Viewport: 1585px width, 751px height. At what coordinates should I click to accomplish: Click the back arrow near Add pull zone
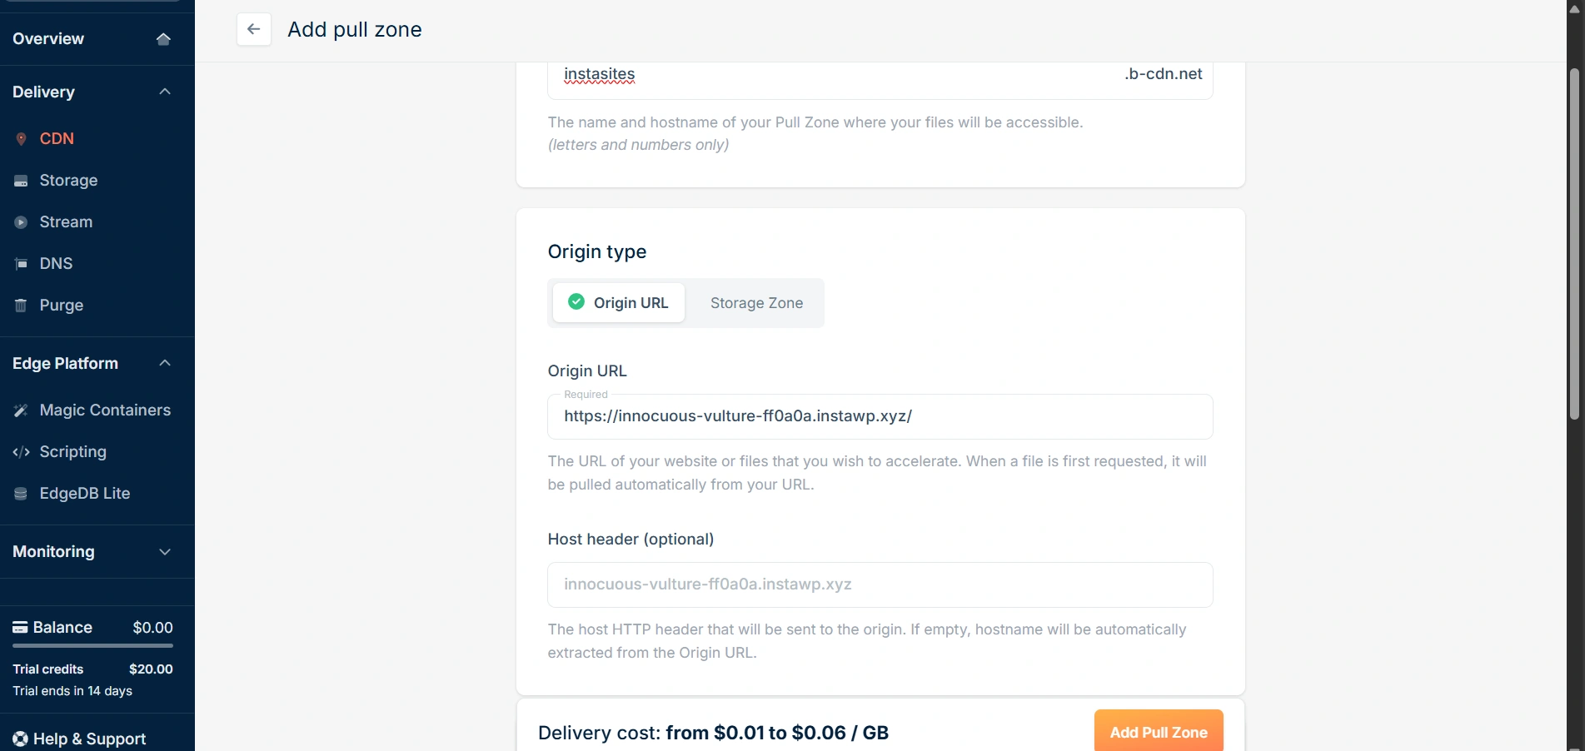(x=253, y=28)
